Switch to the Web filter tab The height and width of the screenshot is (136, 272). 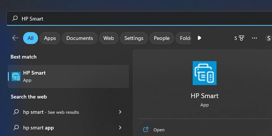(x=108, y=38)
